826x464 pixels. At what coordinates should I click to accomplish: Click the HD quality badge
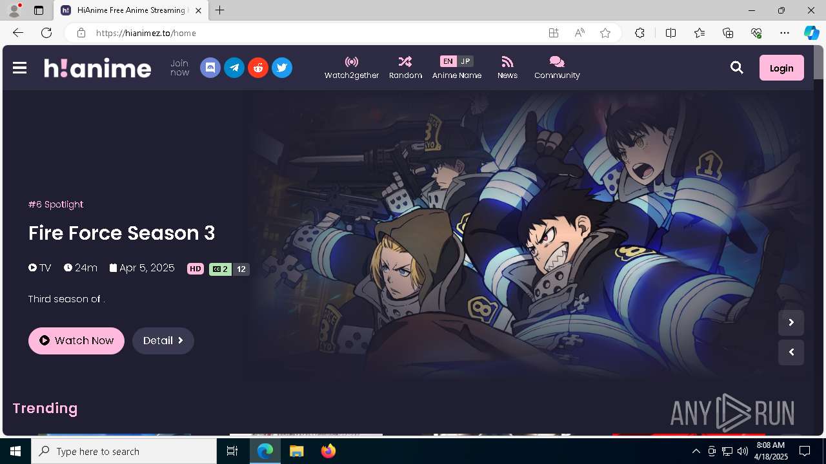(196, 269)
